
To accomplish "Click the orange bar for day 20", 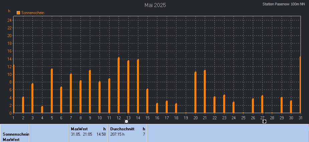I will coord(195,92).
